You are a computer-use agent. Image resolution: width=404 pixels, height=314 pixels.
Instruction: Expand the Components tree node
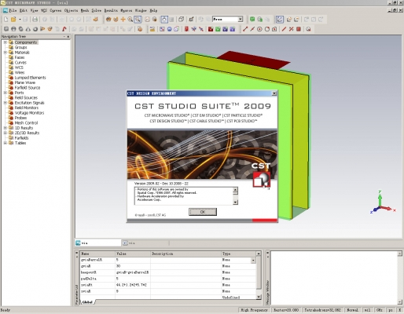(6, 42)
